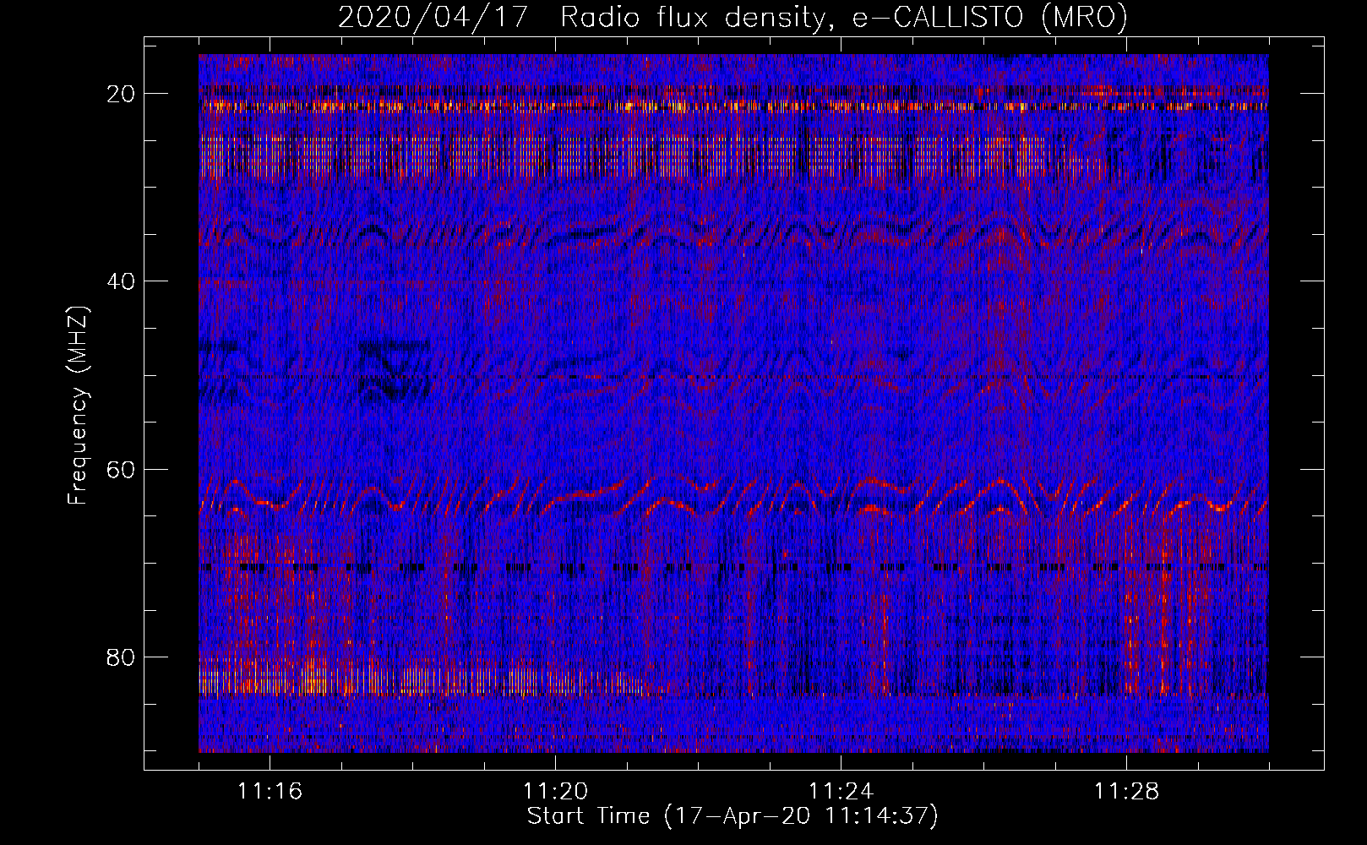Click the 11:20 time tick label

pyautogui.click(x=555, y=792)
